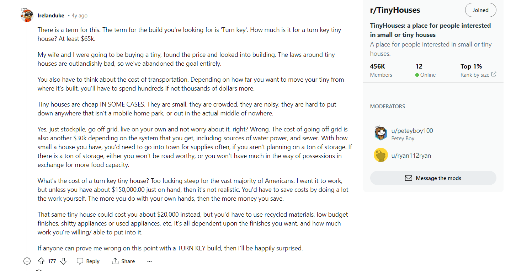Collapse Irelanduke's comment thread

27,261
